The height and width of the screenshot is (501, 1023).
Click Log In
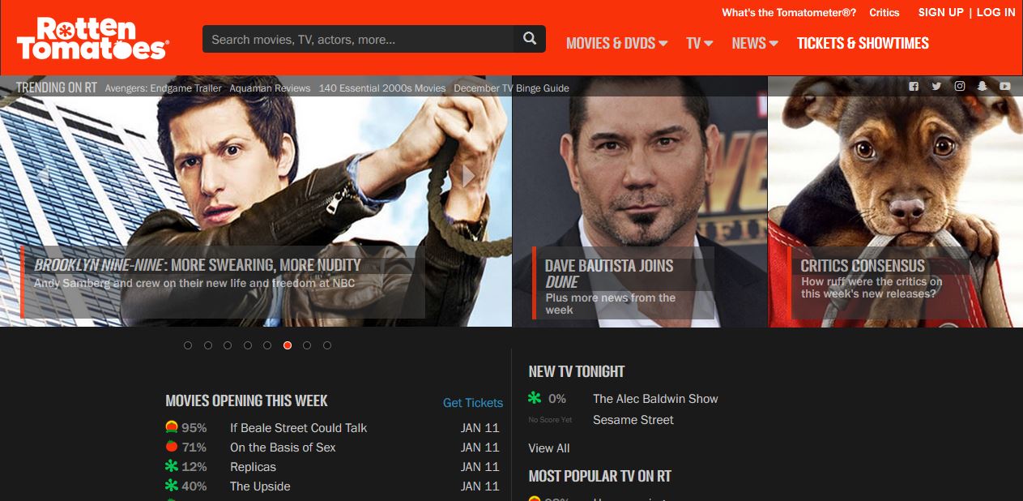click(x=995, y=12)
